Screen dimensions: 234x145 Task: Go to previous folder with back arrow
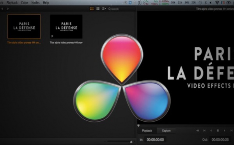2,9
